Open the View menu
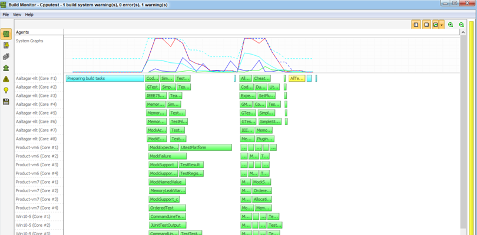The width and height of the screenshot is (477, 235). tap(17, 14)
